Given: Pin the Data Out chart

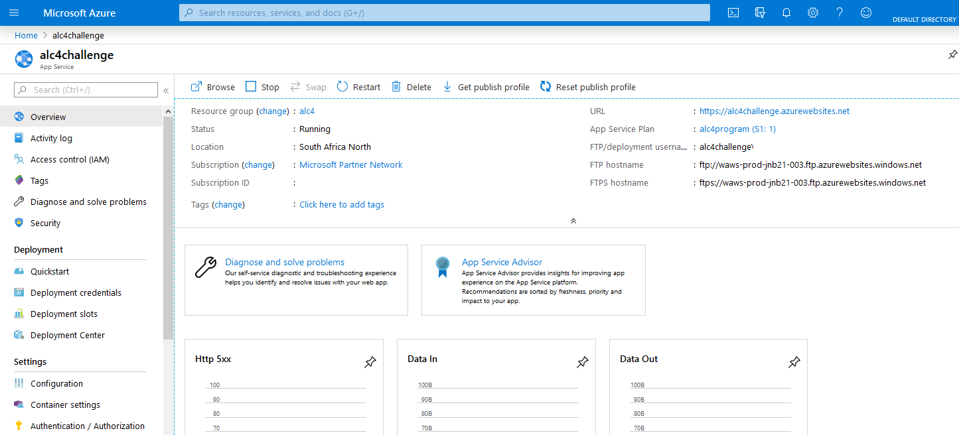Looking at the screenshot, I should point(794,362).
